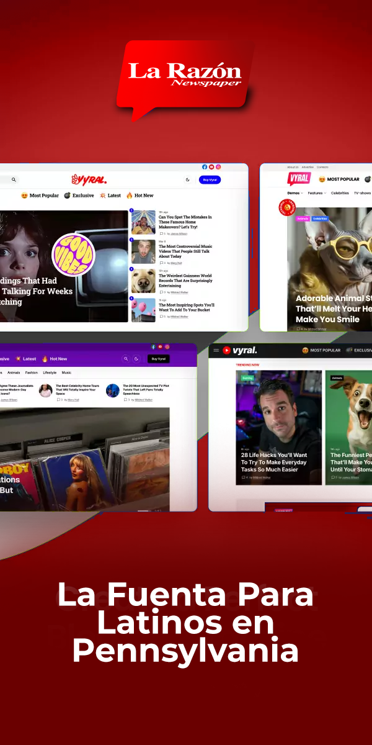The width and height of the screenshot is (372, 745).
Task: Open Animals category in purple demo
Action: click(14, 372)
